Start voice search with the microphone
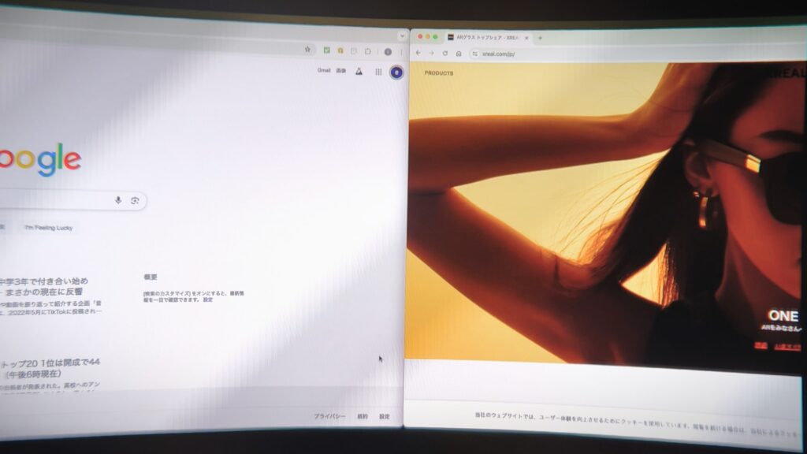Image resolution: width=807 pixels, height=454 pixels. pos(118,200)
